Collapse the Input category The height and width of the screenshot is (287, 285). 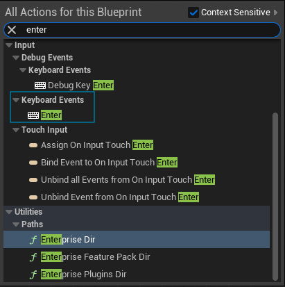point(9,45)
